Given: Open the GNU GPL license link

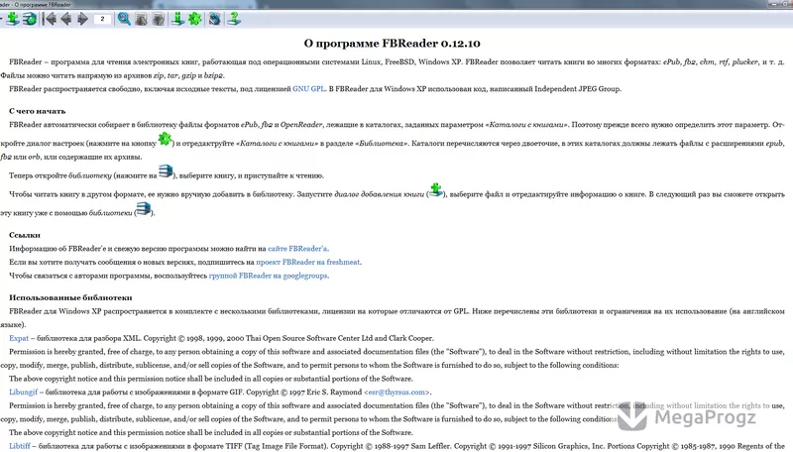Looking at the screenshot, I should click(308, 89).
